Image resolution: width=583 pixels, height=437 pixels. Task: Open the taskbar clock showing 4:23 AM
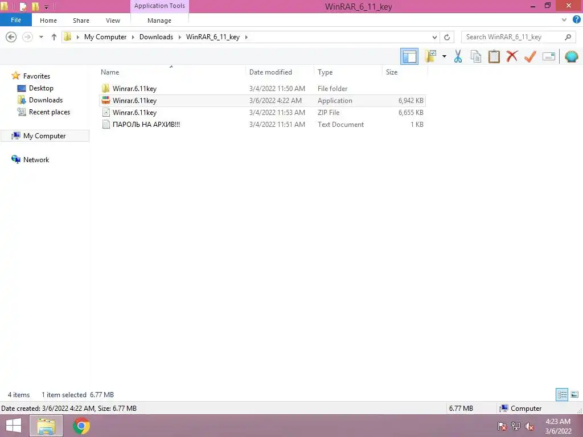point(558,426)
